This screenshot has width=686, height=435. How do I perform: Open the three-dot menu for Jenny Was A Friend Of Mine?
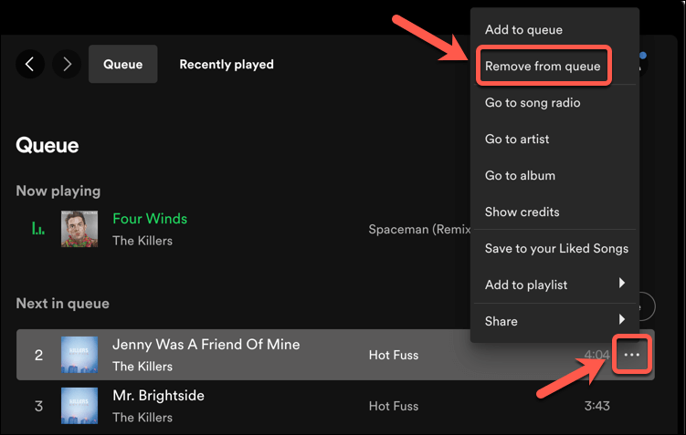click(632, 355)
